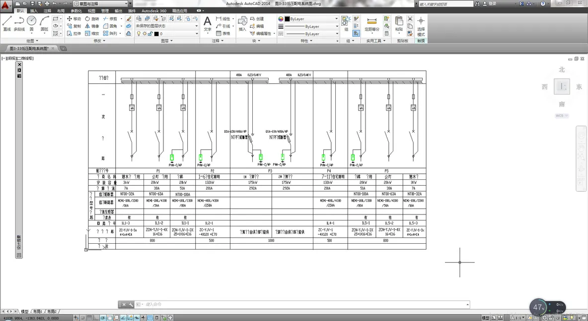Open the layer state dropdown 未保存的图层状态
The image size is (588, 321).
[x=167, y=26]
